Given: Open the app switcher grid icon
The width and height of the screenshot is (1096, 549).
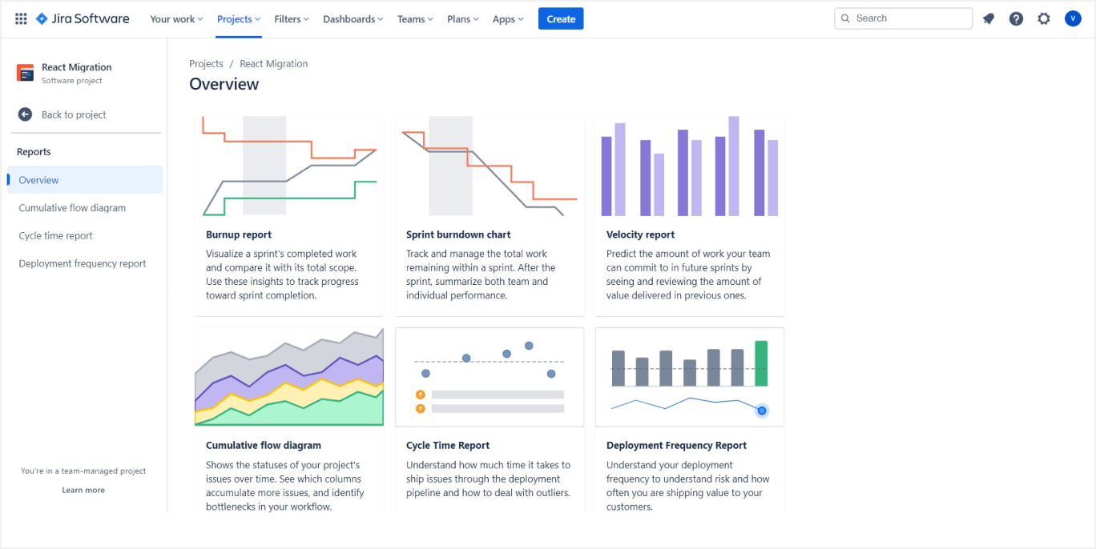Looking at the screenshot, I should pos(21,18).
